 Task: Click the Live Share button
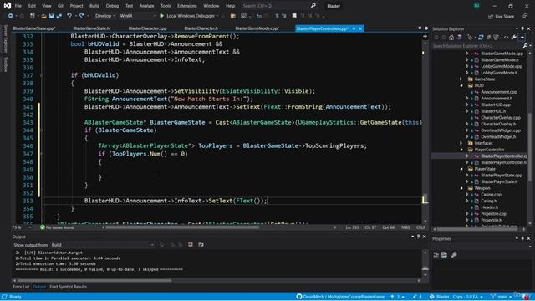pos(502,17)
